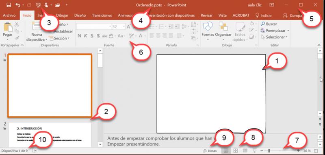
Task: Open Dibujo group dialog launcher
Action: pos(256,45)
